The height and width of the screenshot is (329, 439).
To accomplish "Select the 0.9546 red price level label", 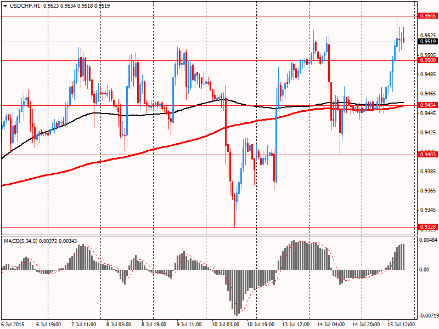I will coord(428,16).
